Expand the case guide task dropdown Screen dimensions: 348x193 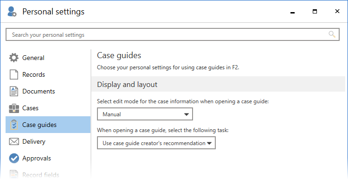pyautogui.click(x=156, y=143)
